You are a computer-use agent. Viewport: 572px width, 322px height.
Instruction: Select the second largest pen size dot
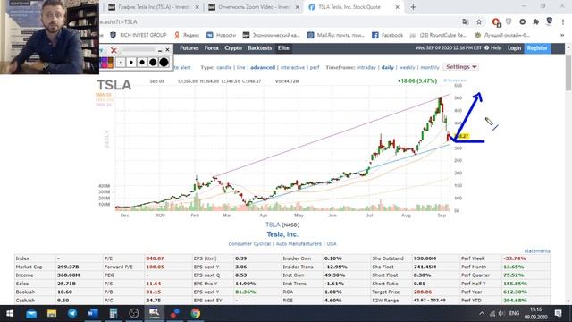(x=153, y=63)
